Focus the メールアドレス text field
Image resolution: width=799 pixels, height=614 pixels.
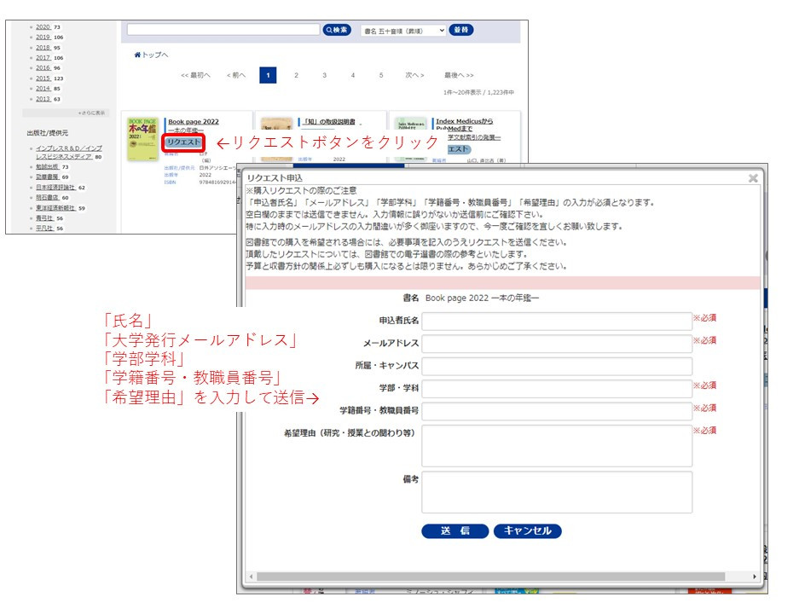point(556,344)
